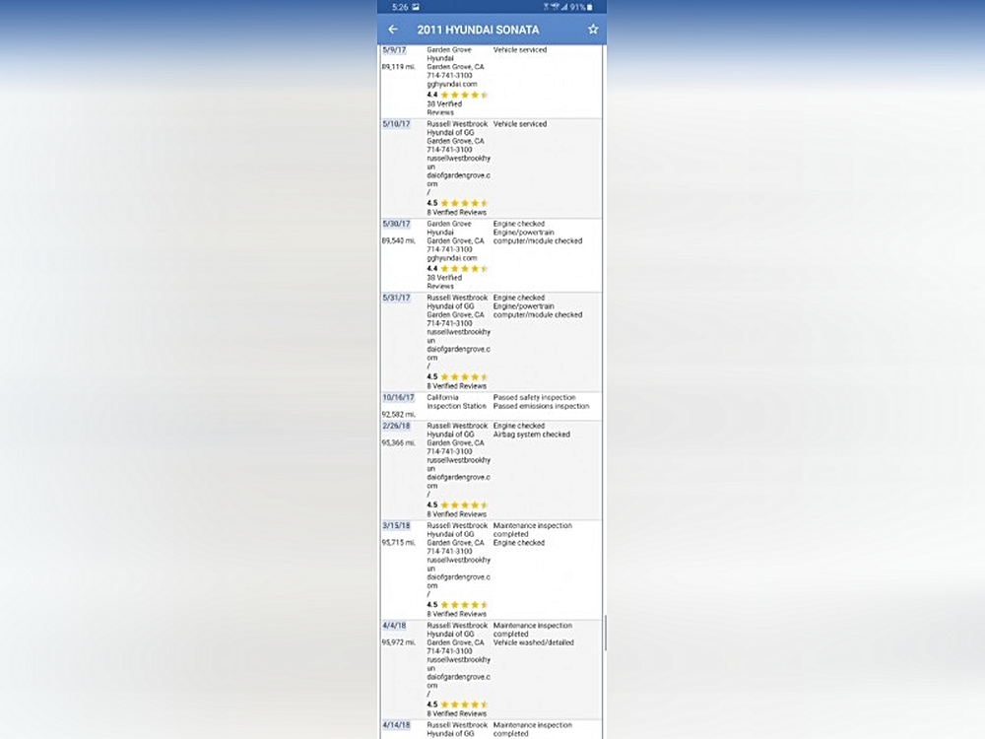The width and height of the screenshot is (985, 739).
Task: Select the 10/16/17 date entry
Action: pos(398,398)
